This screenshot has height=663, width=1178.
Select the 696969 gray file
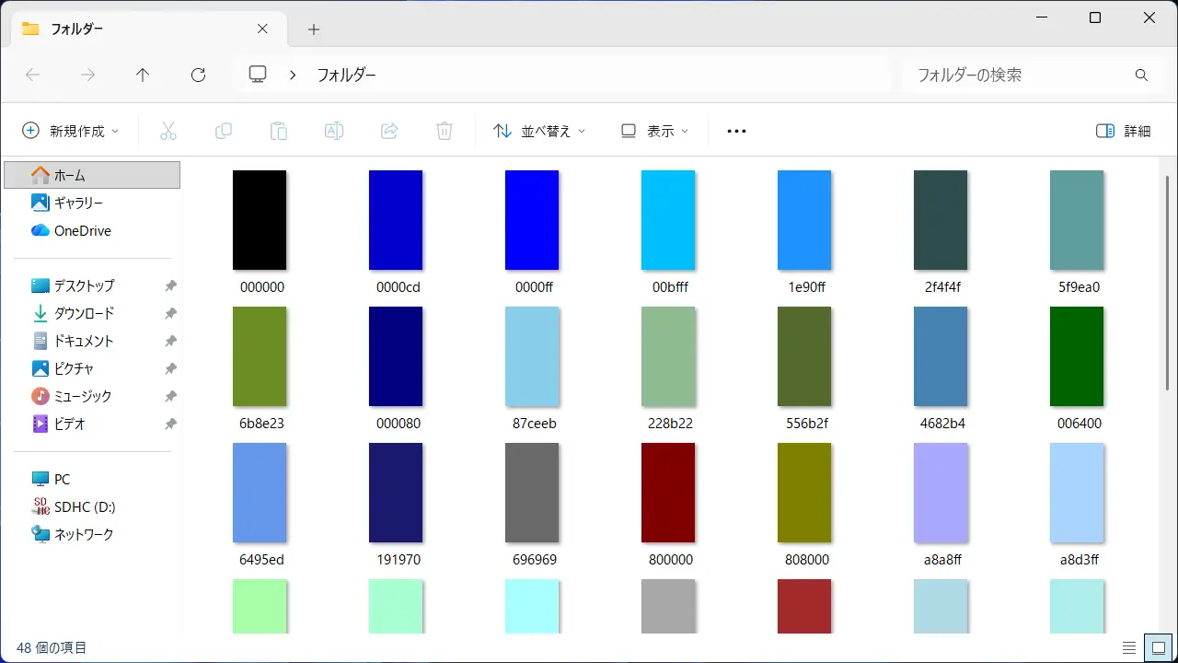(x=532, y=493)
